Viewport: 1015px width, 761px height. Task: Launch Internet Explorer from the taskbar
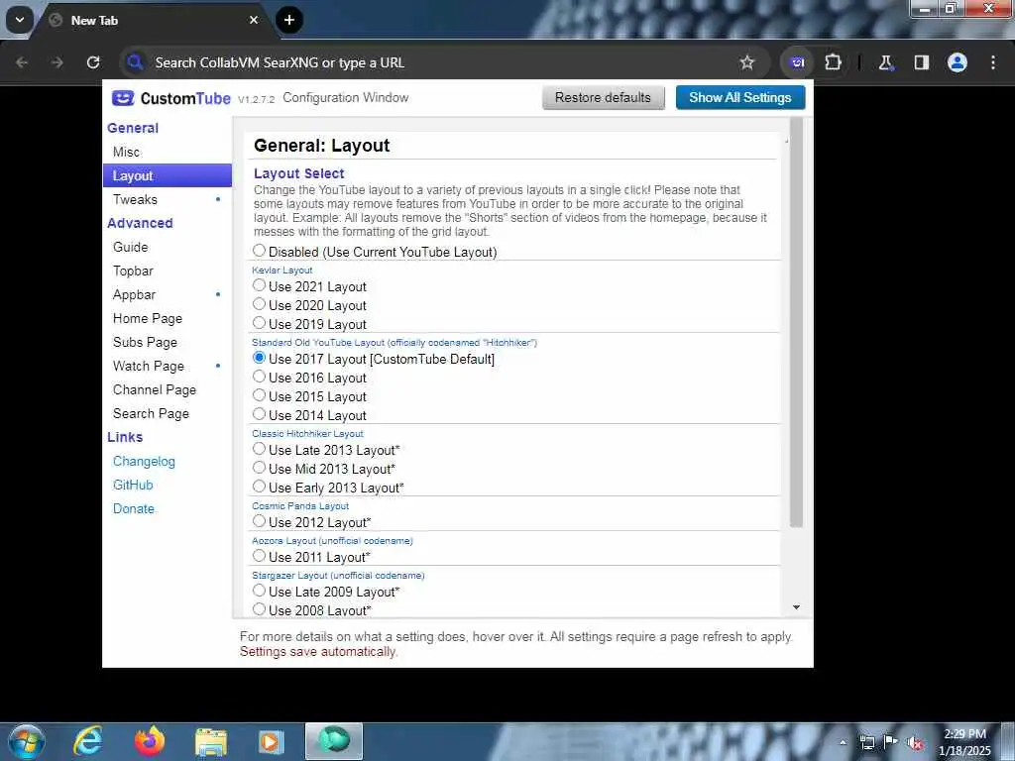point(87,741)
